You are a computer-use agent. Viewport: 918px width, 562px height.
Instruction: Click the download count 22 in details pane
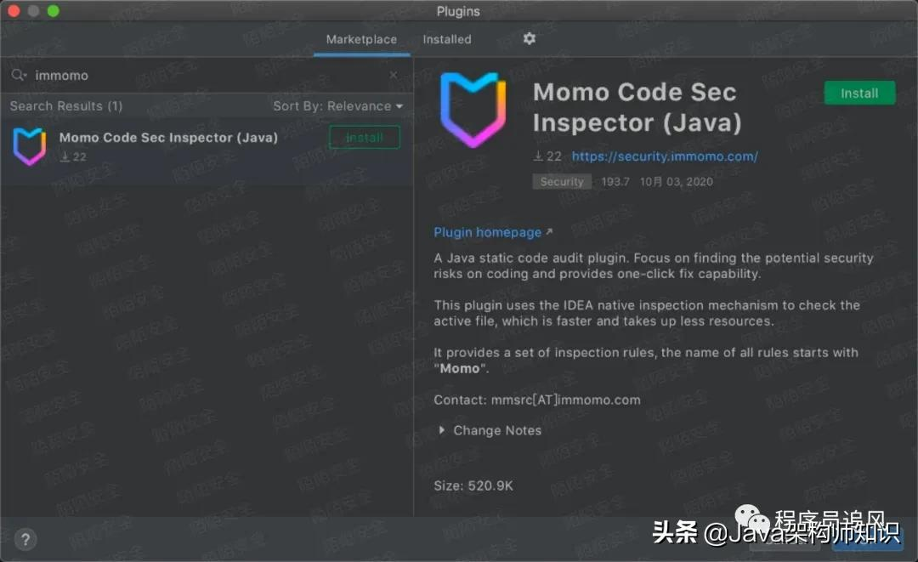(x=547, y=156)
